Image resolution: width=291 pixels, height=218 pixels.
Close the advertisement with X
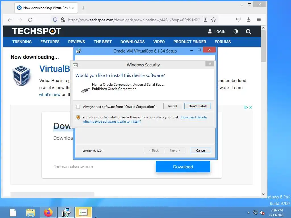tap(251, 107)
